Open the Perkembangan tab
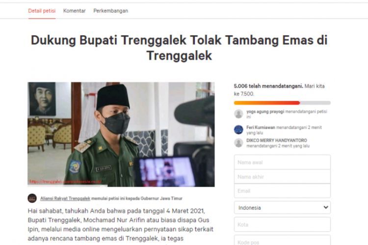This screenshot has height=245, width=368. [x=111, y=11]
